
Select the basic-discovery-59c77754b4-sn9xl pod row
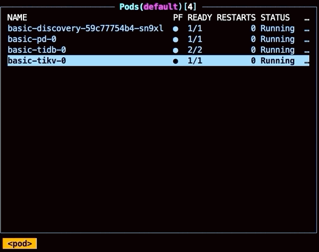159,28
